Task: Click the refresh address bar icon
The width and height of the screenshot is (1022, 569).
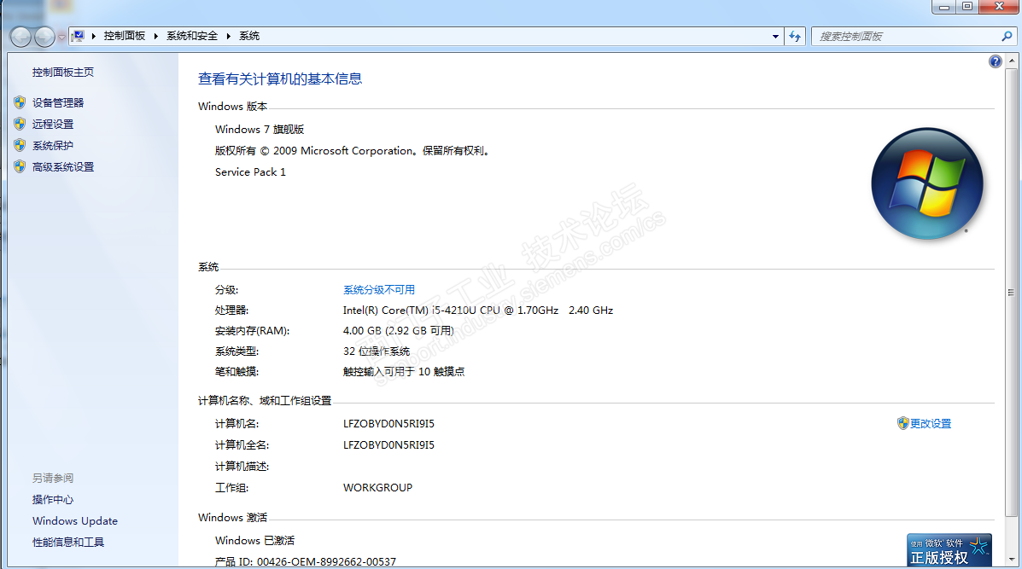Action: (x=795, y=37)
